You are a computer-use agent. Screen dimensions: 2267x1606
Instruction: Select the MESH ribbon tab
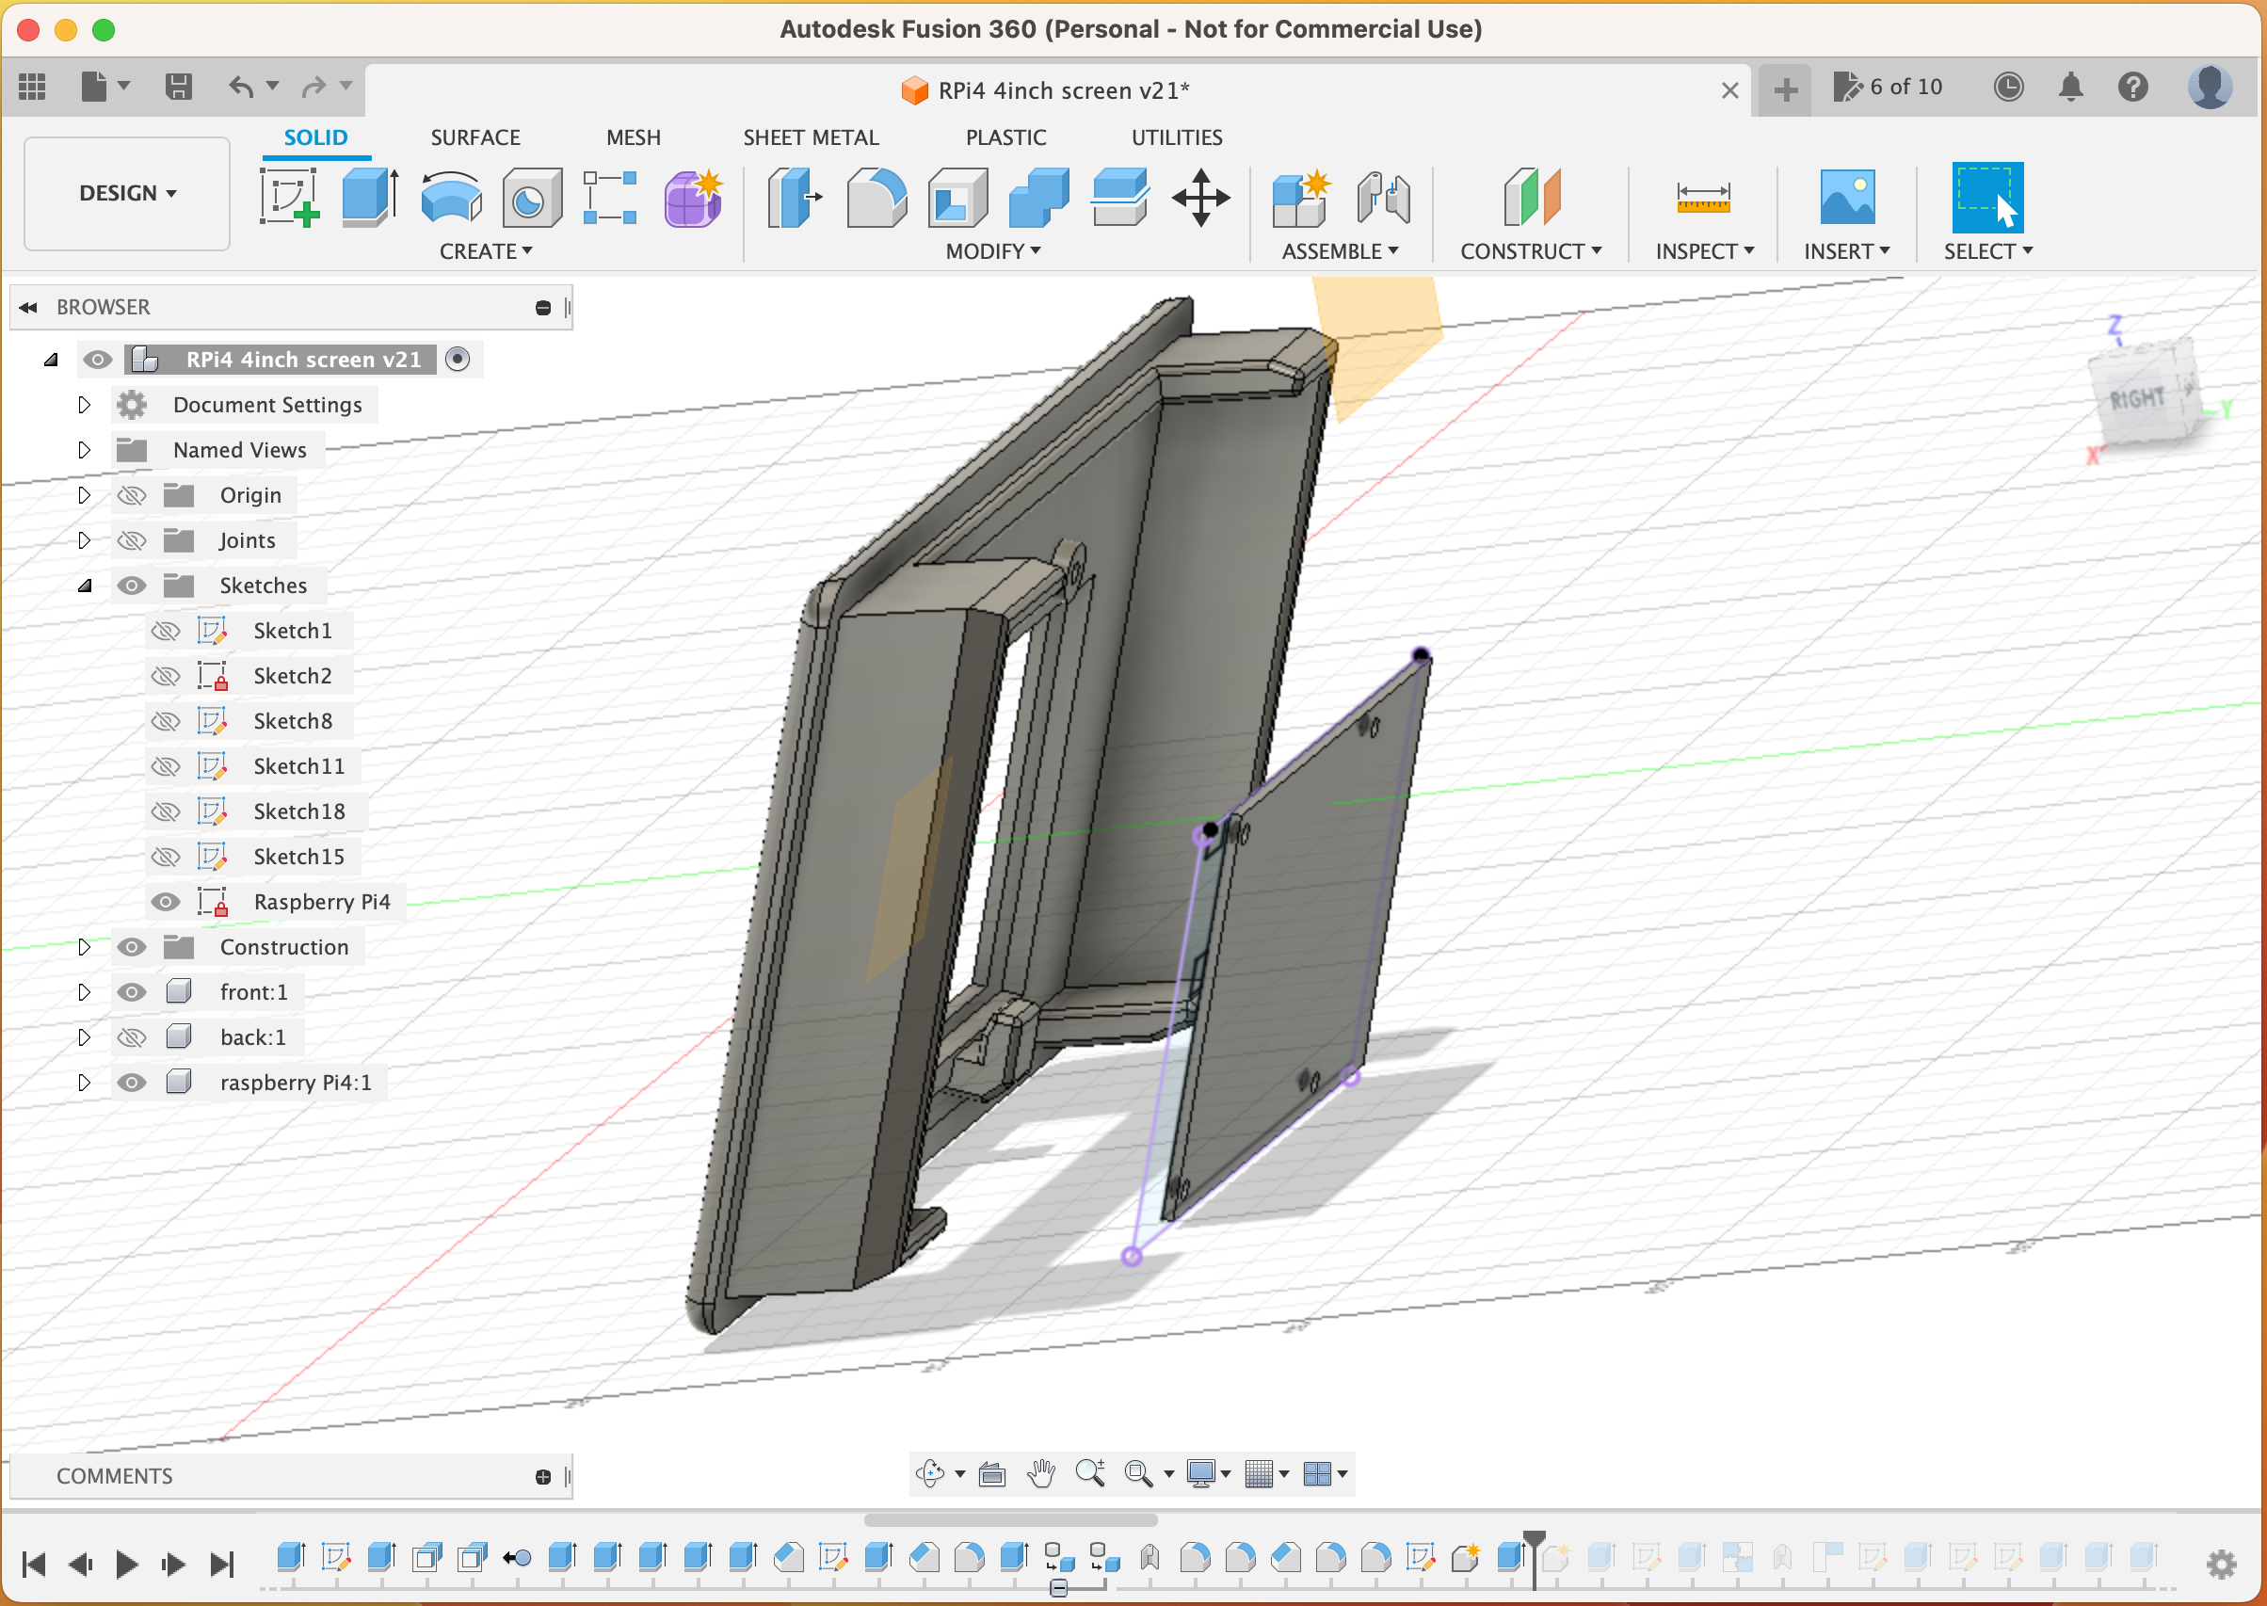coord(635,137)
